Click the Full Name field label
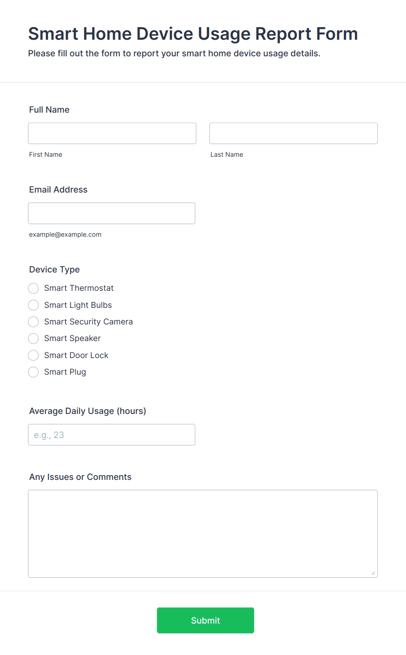The image size is (406, 655). click(49, 110)
